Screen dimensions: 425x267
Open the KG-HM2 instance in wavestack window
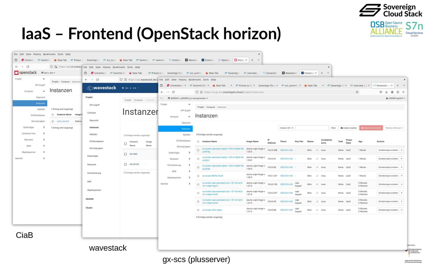[x=133, y=154]
